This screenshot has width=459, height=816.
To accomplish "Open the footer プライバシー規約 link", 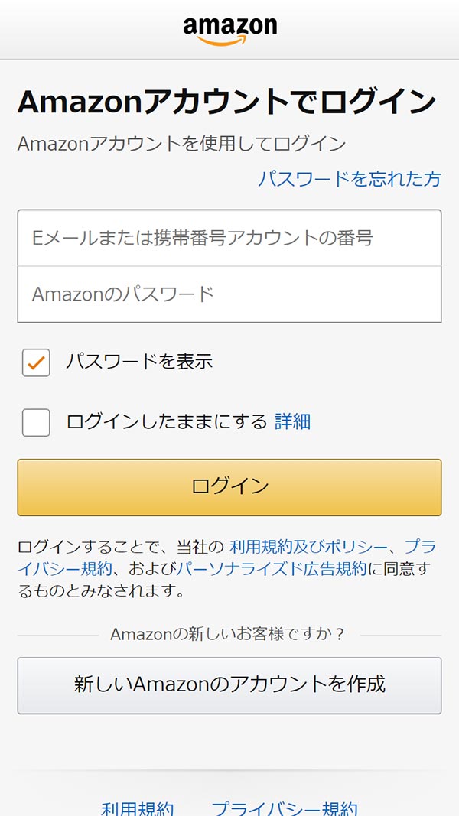I will pos(284,808).
